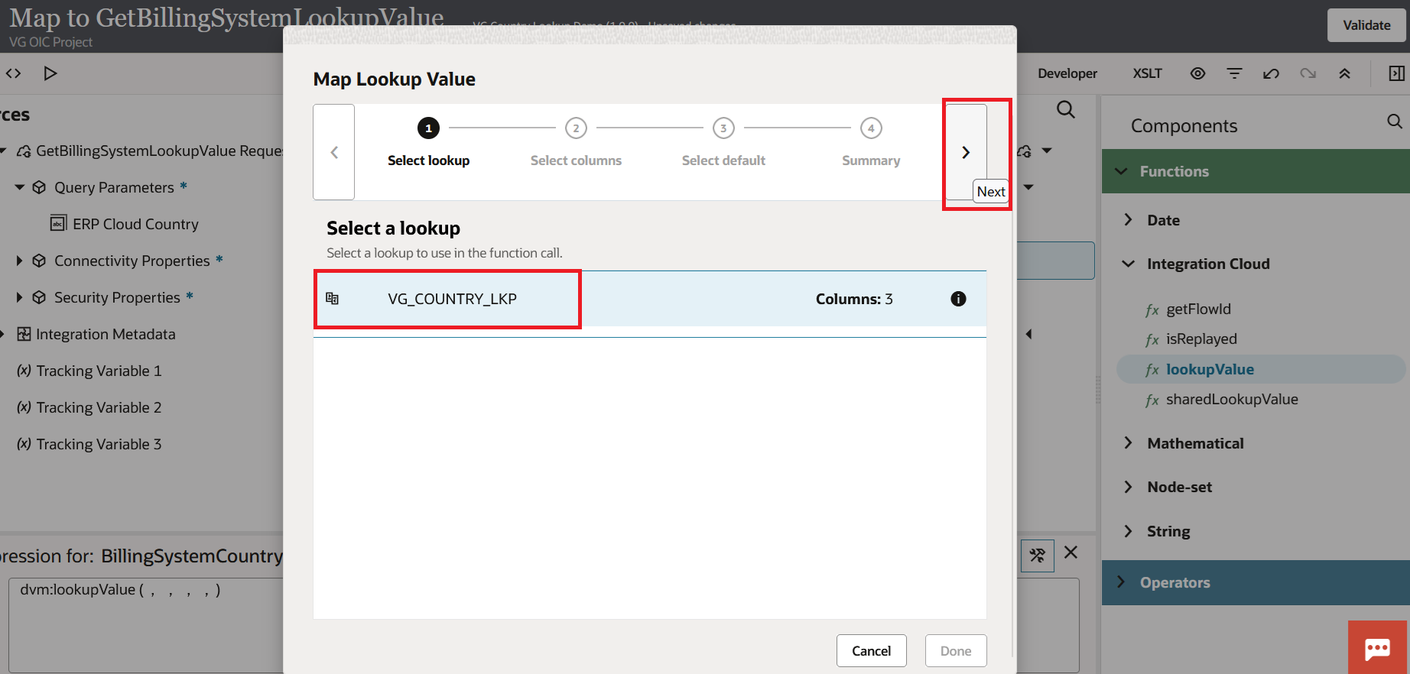This screenshot has width=1410, height=674.
Task: Click the code view icon in toolbar
Action: [x=14, y=73]
